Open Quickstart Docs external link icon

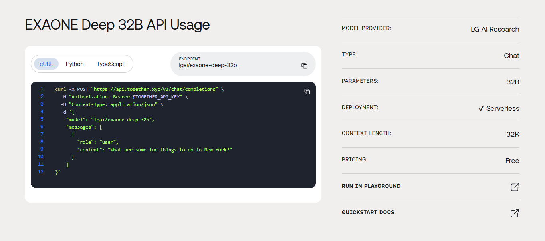pos(515,213)
